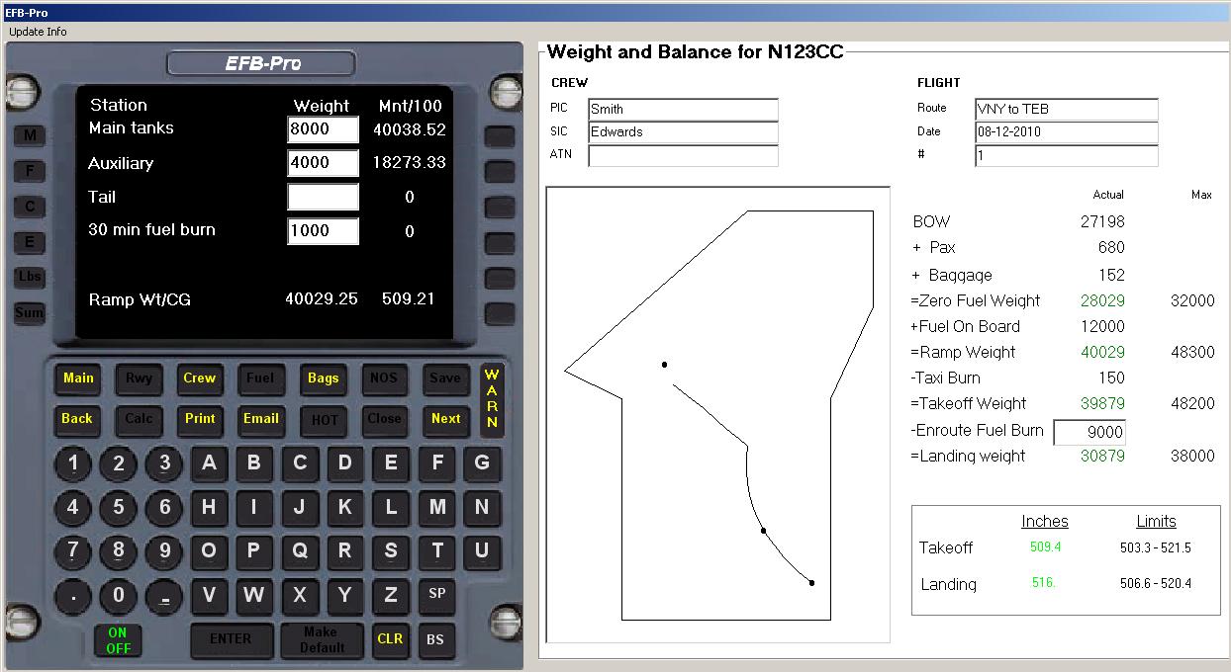Viewport: 1231px width, 672px height.
Task: Open the Bags page key
Action: pos(324,378)
